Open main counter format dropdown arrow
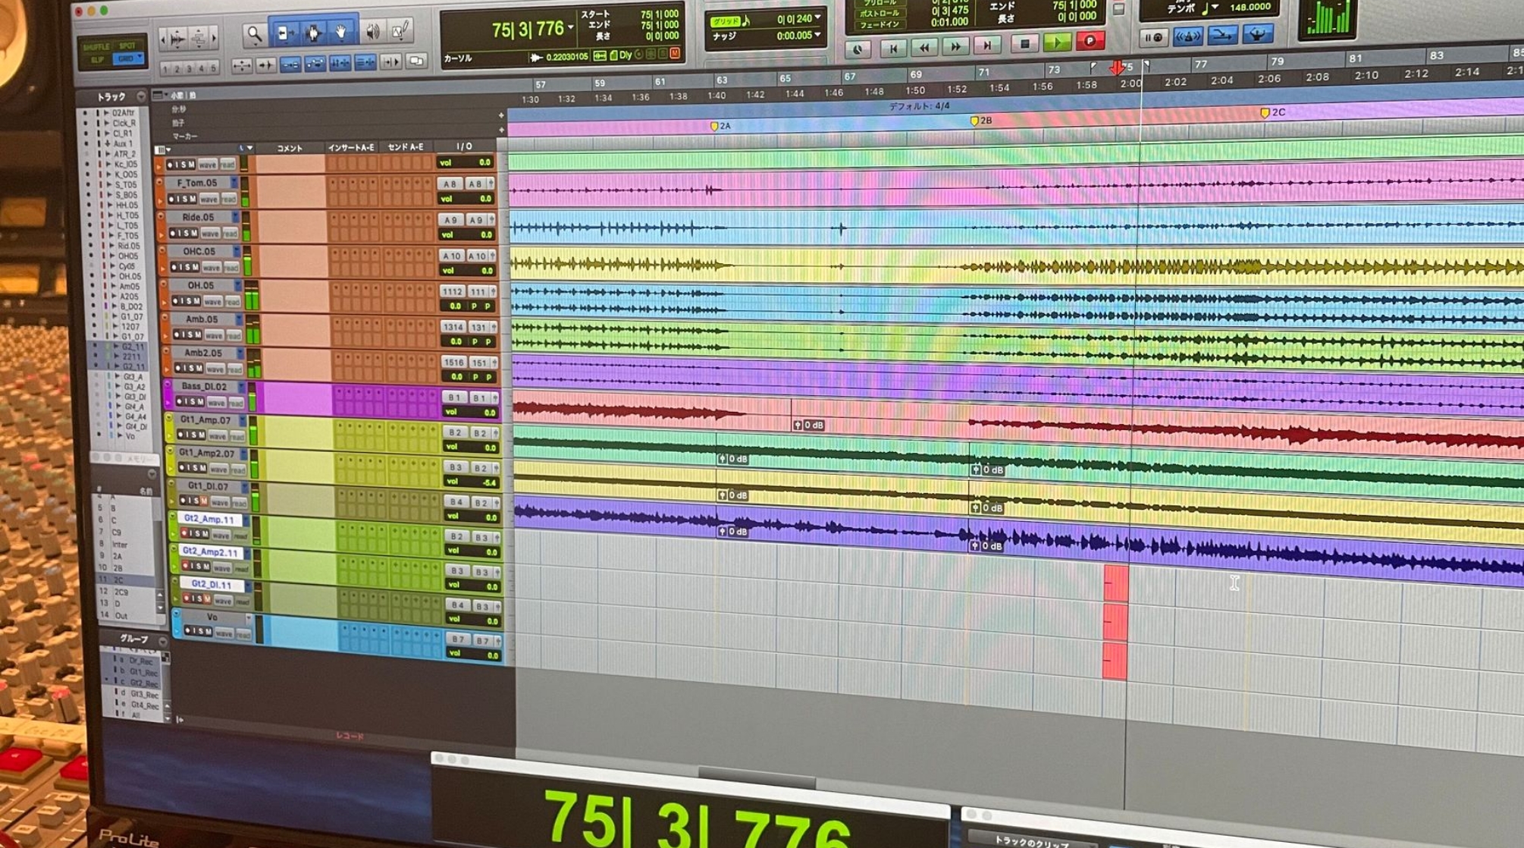This screenshot has height=848, width=1524. coord(571,28)
